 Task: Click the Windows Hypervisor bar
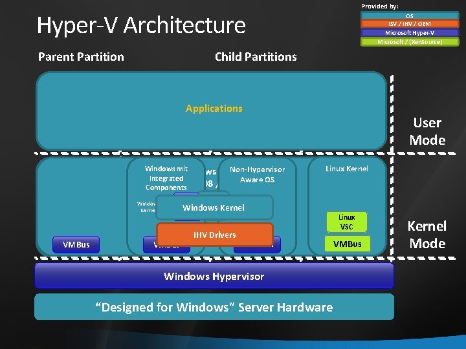pyautogui.click(x=214, y=276)
